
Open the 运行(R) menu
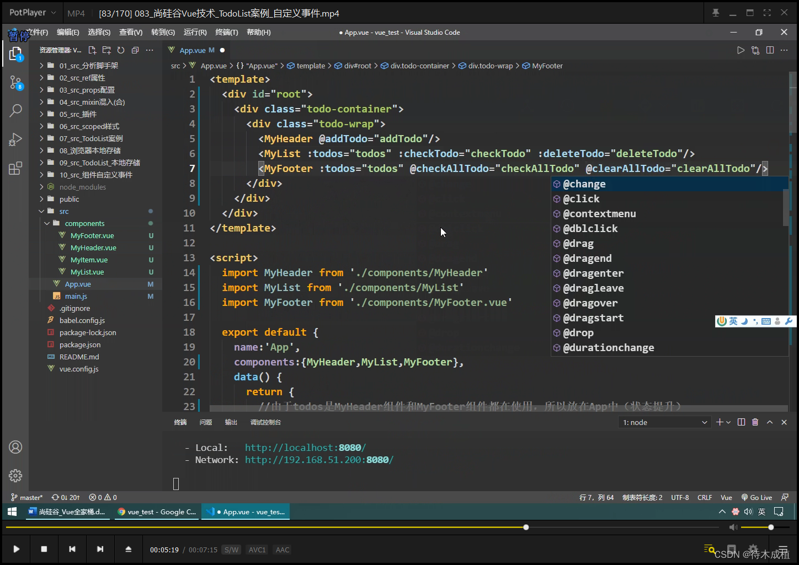[195, 33]
